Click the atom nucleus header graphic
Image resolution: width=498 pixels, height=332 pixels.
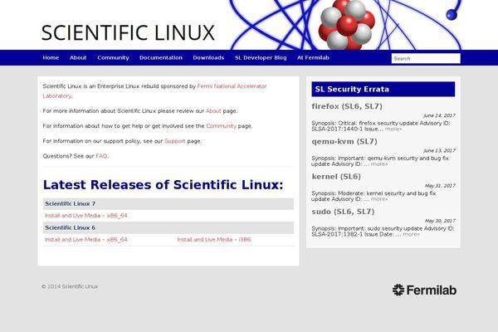click(347, 25)
